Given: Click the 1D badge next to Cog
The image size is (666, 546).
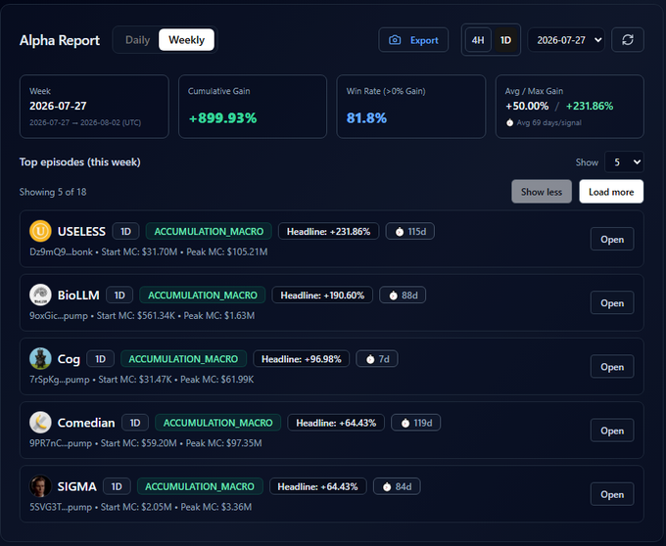Looking at the screenshot, I should tap(100, 359).
